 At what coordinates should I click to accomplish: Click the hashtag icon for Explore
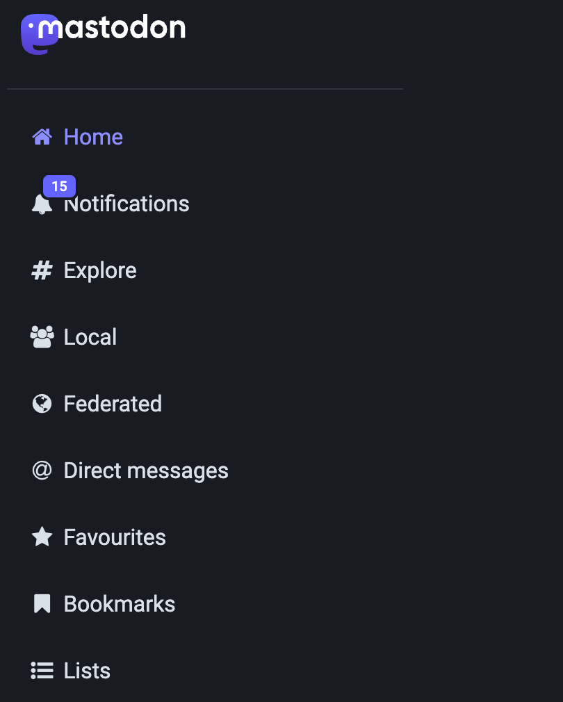(42, 270)
